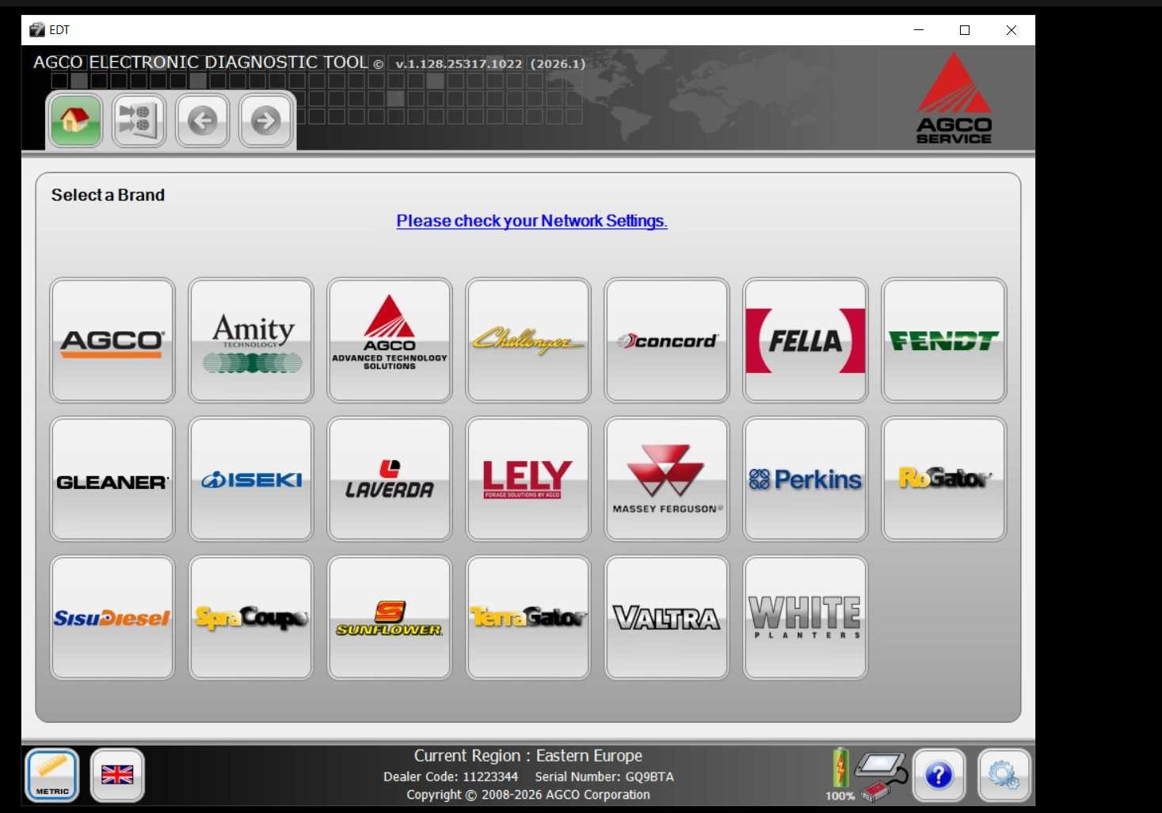1162x813 pixels.
Task: Click 'Dealer Code: 11223344' text
Action: [x=451, y=777]
